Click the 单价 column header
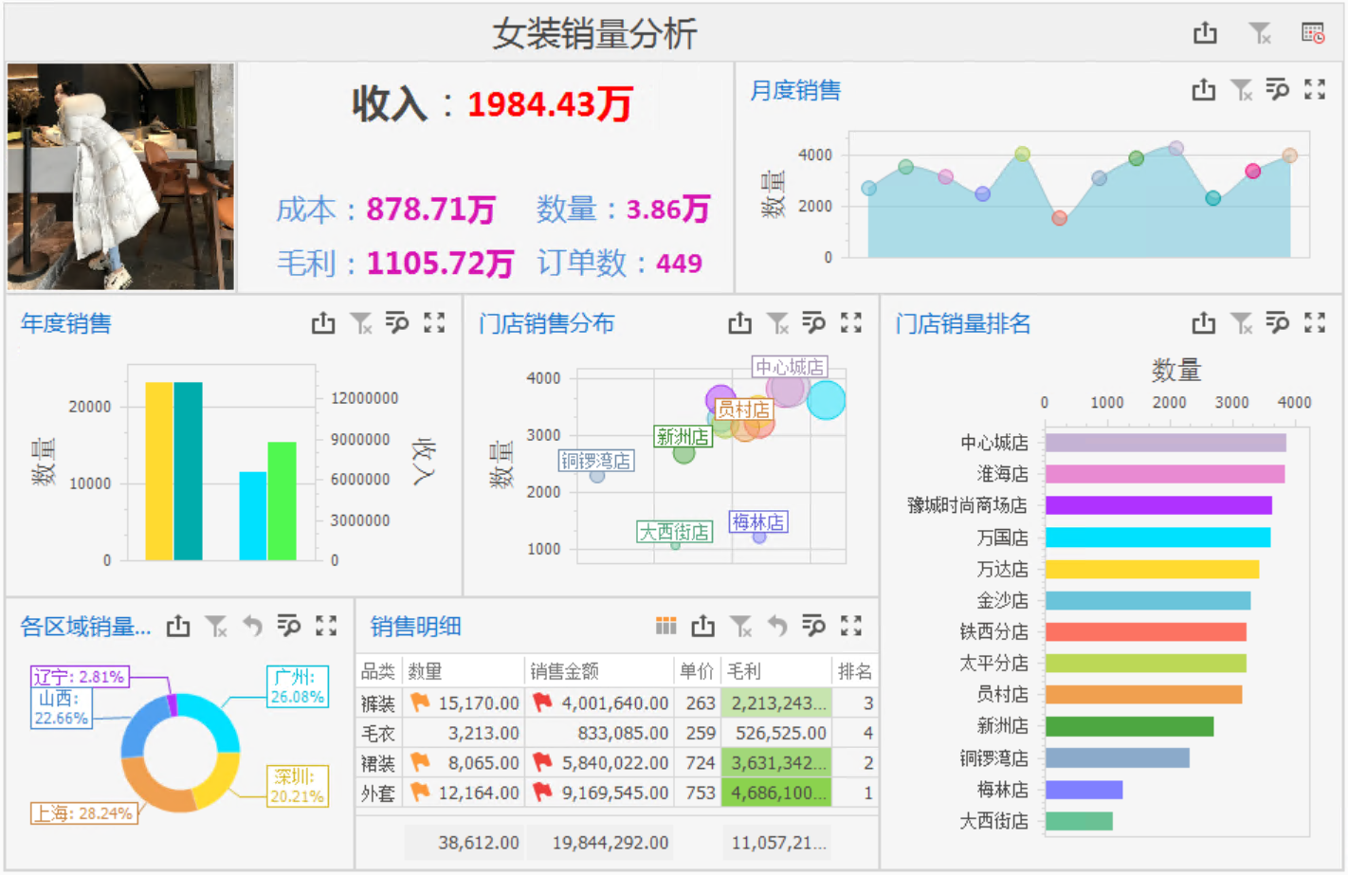1348x875 pixels. point(697,671)
